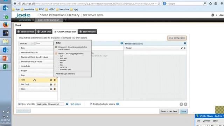
Task: Open the SampleData page tab
Action: click(25, 20)
